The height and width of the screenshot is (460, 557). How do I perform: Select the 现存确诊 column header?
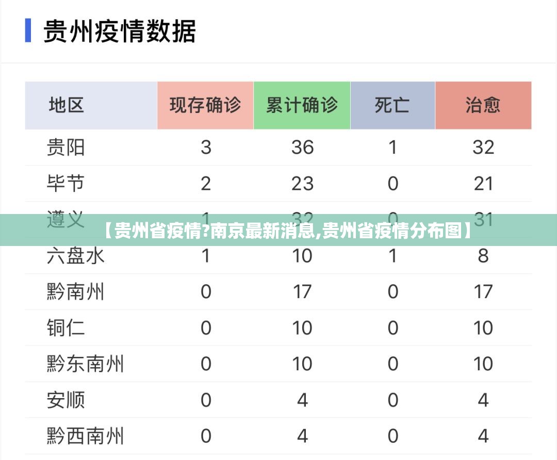coord(205,105)
